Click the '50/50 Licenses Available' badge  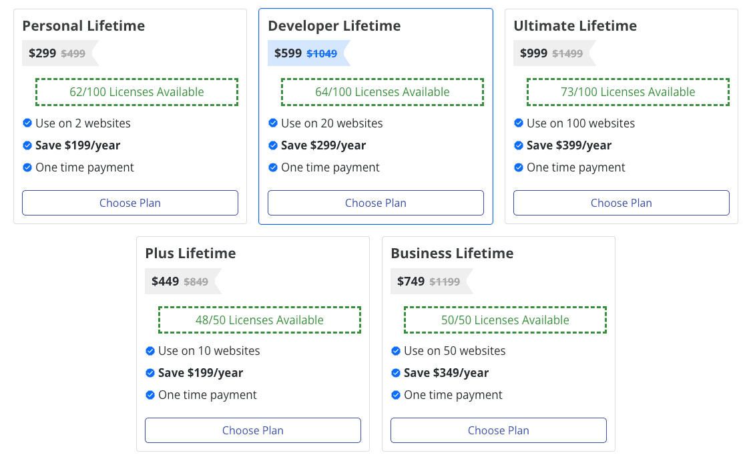(505, 320)
